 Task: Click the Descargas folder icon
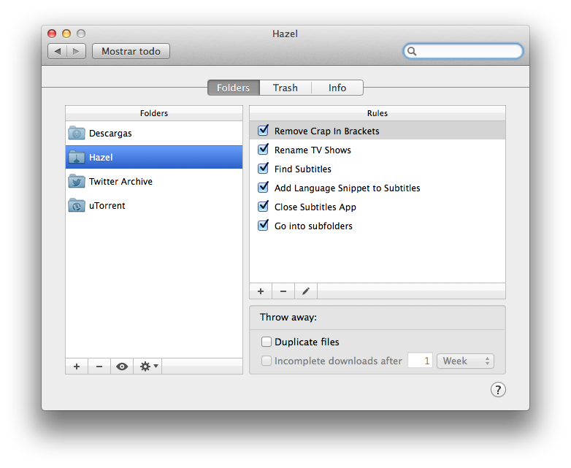pyautogui.click(x=77, y=134)
